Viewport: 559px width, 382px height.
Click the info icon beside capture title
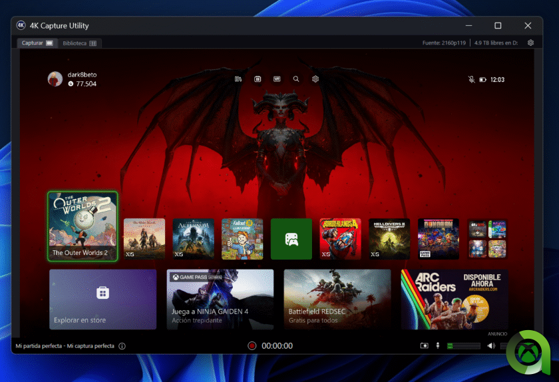tap(122, 346)
